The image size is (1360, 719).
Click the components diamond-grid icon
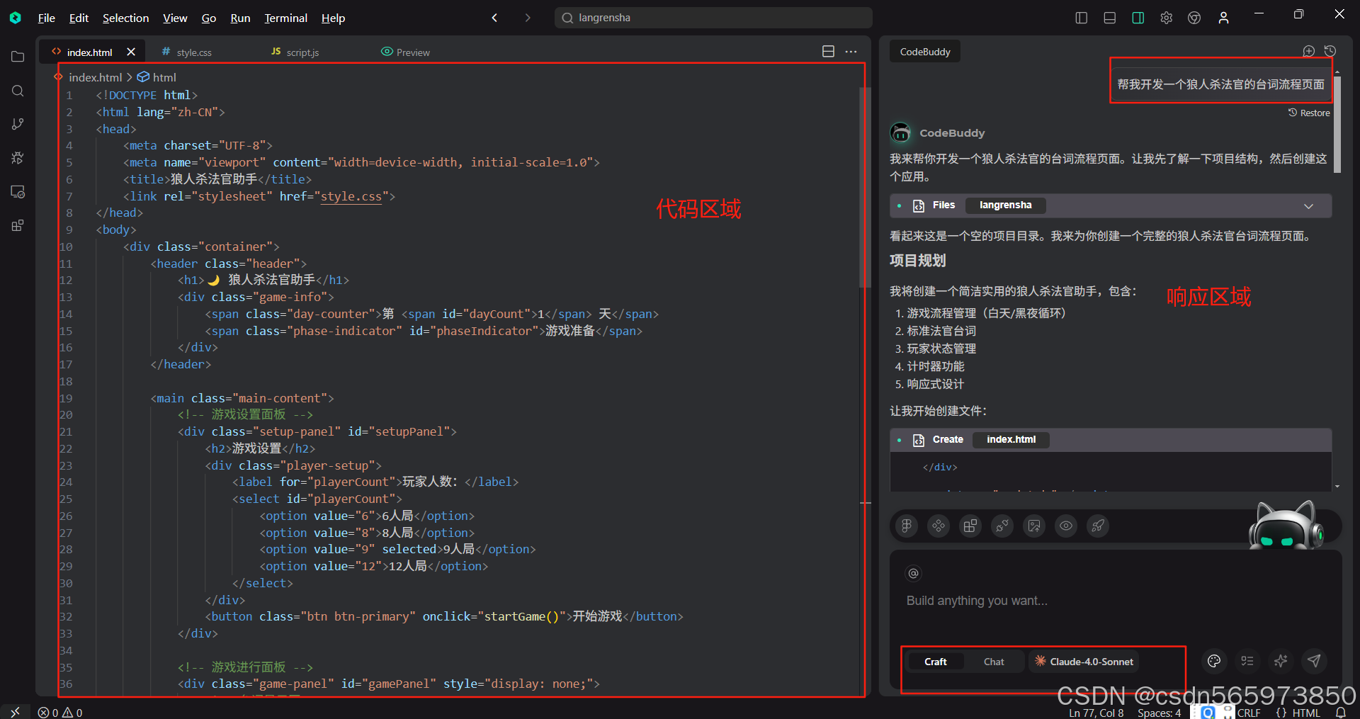tap(938, 526)
